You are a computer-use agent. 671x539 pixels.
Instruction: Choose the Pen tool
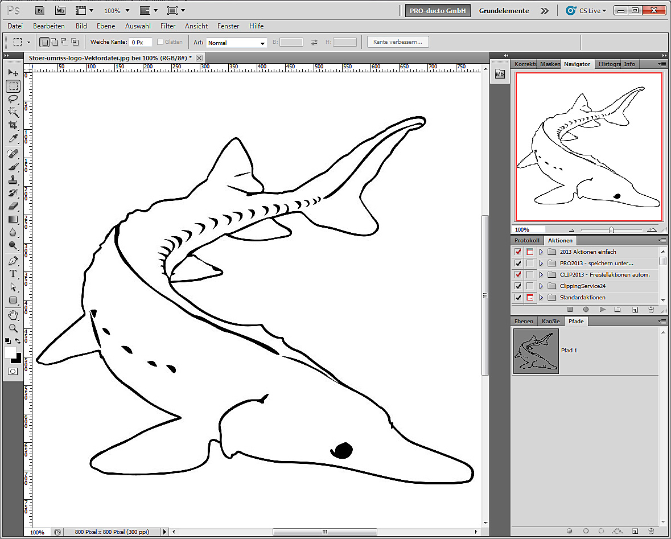point(13,261)
